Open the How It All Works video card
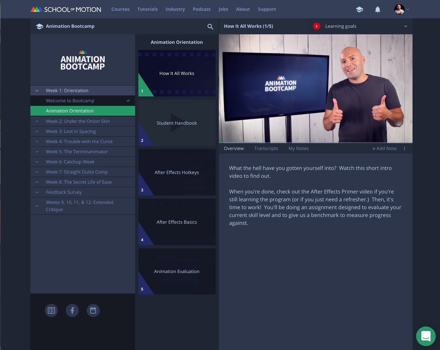Viewport: 440px width, 350px height. (177, 73)
